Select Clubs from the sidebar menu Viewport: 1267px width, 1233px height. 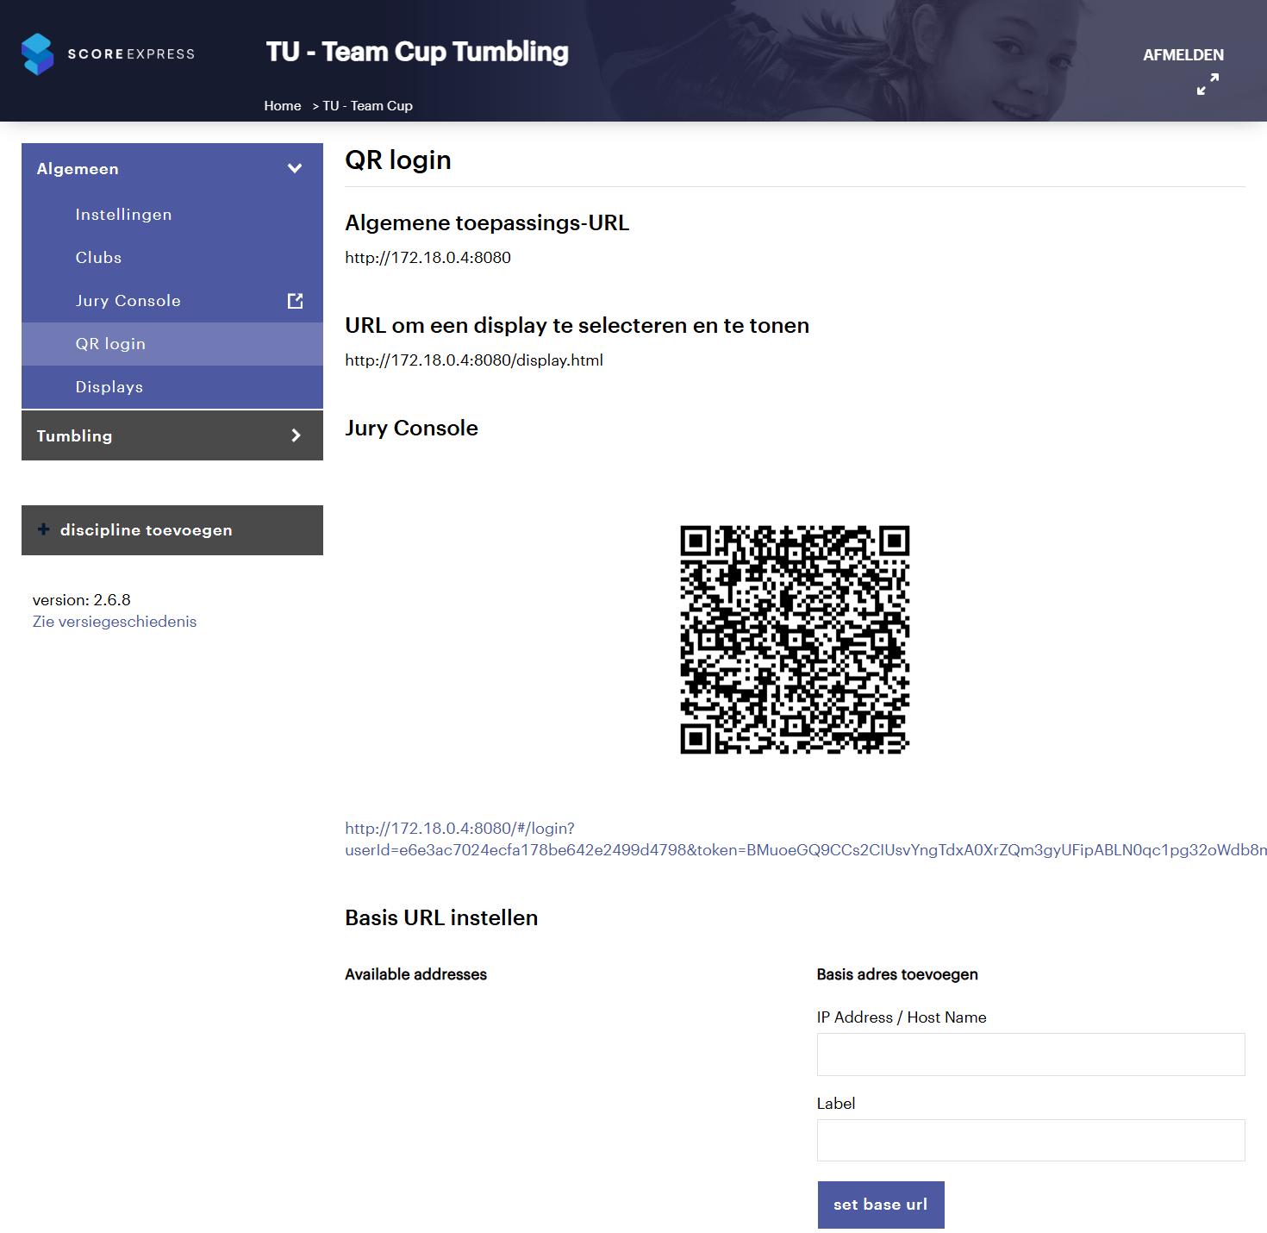click(x=98, y=258)
